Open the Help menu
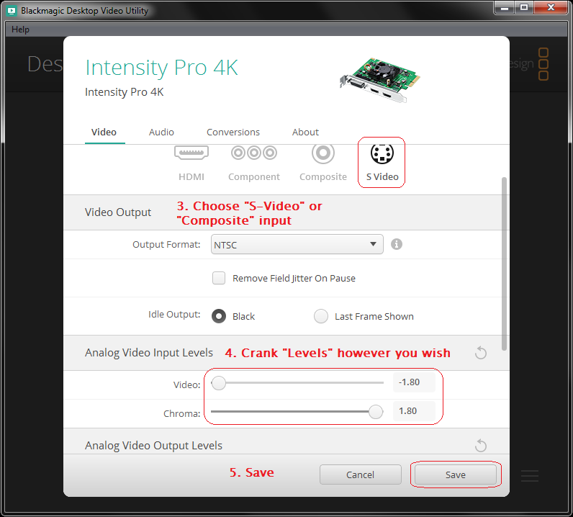 pos(20,30)
